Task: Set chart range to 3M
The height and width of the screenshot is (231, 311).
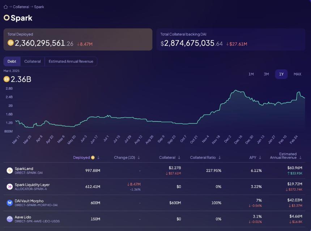Action: [x=266, y=74]
